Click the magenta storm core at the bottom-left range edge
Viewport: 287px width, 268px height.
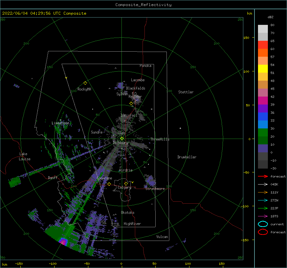(x=63, y=242)
